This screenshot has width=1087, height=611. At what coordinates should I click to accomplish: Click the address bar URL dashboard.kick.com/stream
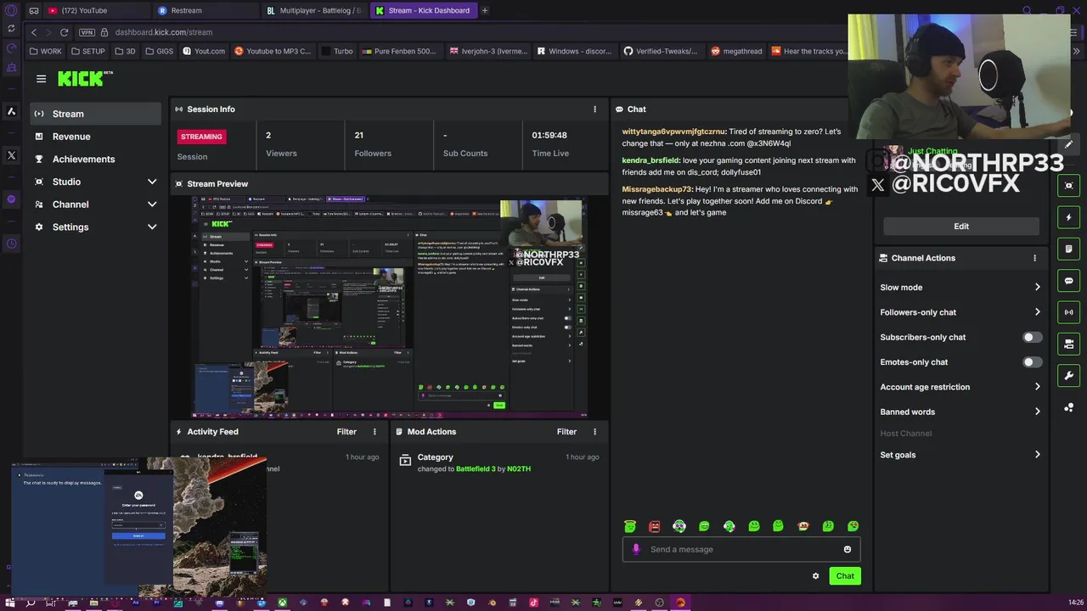pos(164,32)
